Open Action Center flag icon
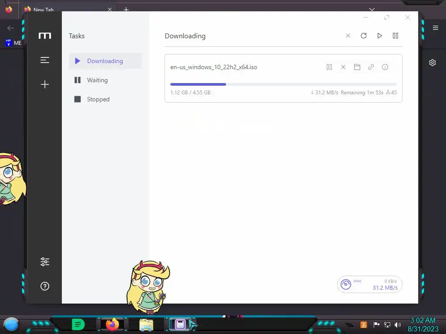Image resolution: width=446 pixels, height=334 pixels. pyautogui.click(x=377, y=324)
